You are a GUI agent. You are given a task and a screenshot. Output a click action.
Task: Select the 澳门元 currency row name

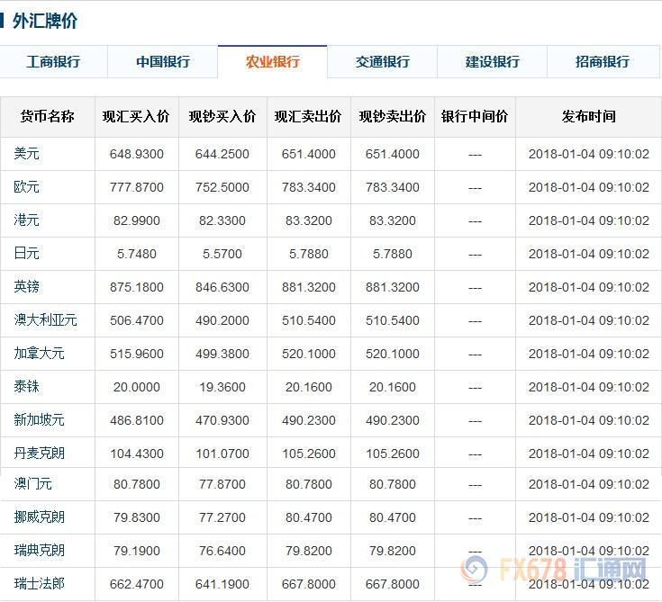[32, 484]
